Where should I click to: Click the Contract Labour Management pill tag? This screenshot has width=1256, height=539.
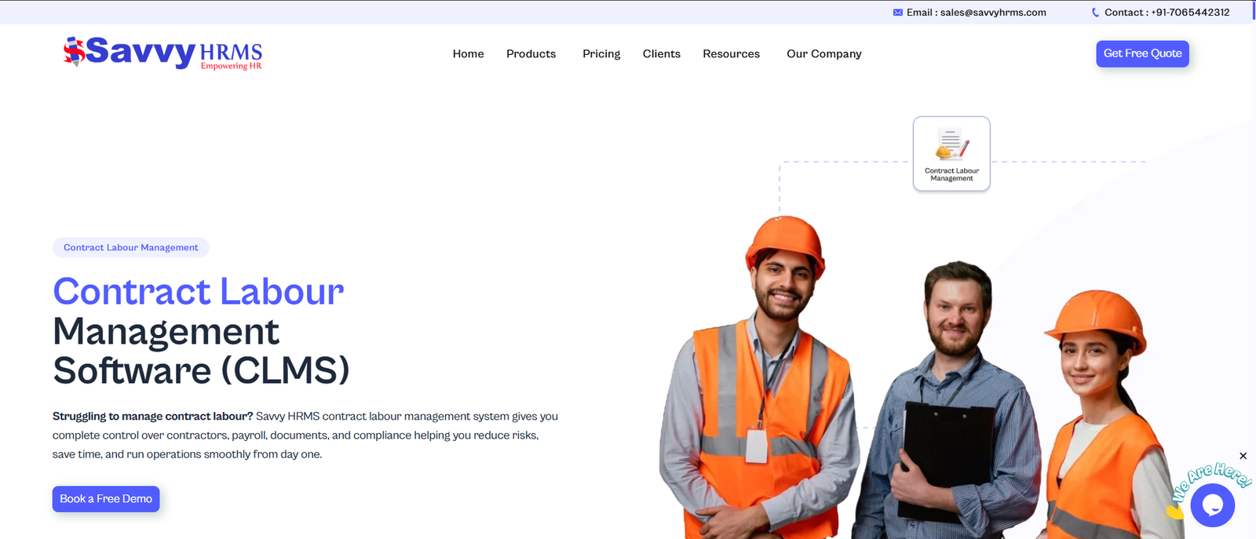coord(131,247)
